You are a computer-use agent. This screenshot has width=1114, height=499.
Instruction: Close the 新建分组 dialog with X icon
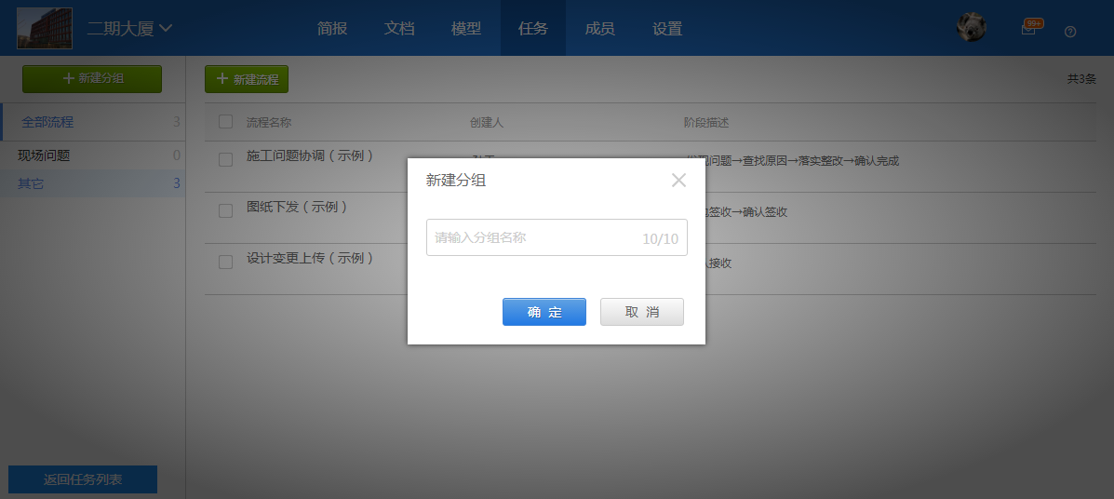coord(678,181)
